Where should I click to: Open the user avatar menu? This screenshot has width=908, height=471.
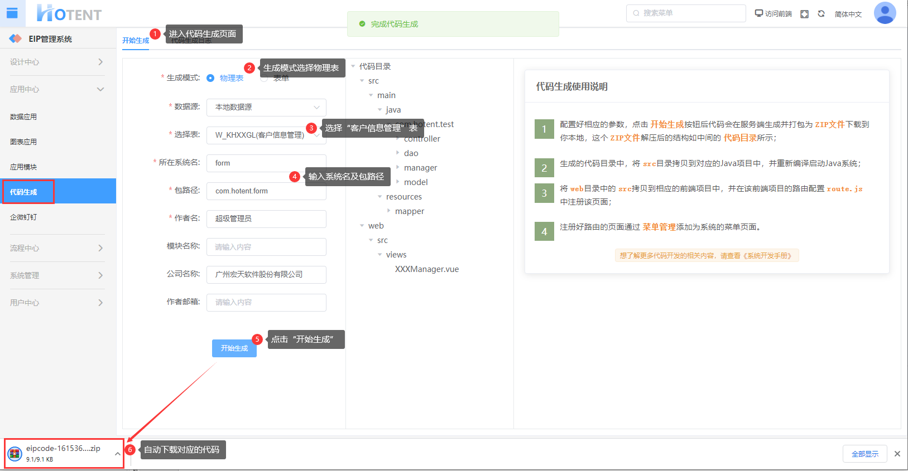pos(885,13)
